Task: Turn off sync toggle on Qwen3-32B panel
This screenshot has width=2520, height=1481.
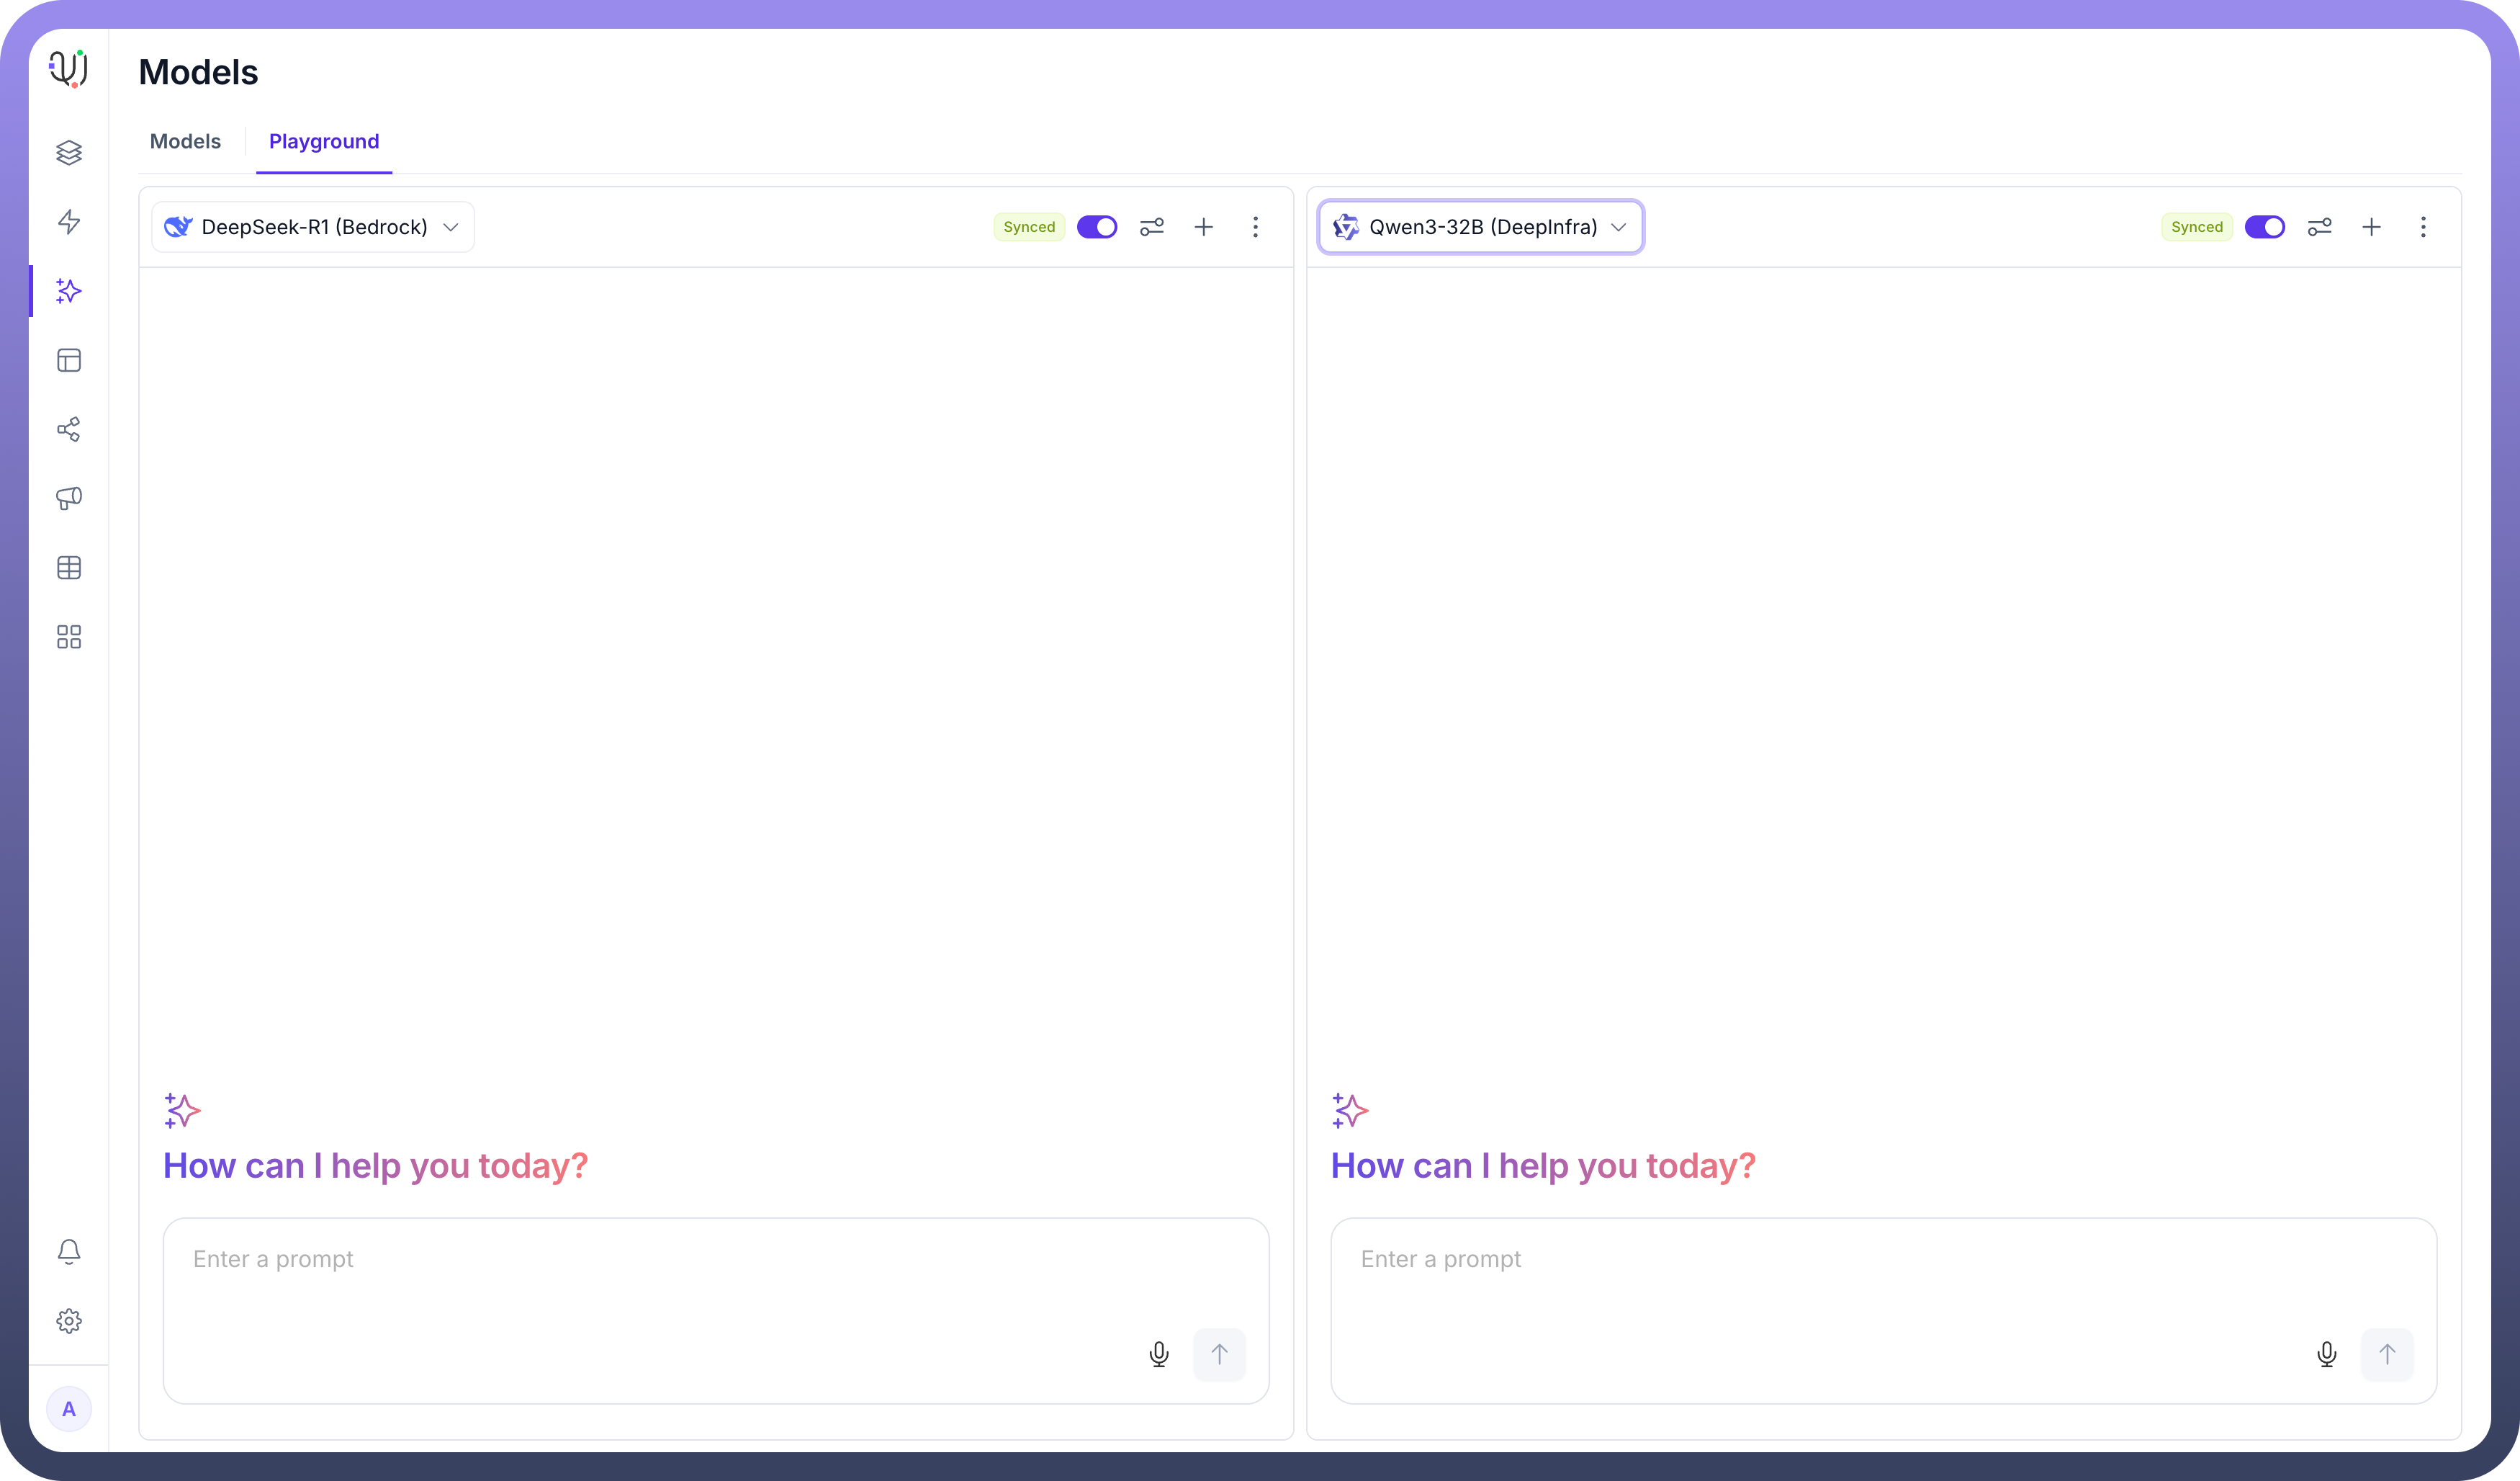Action: pyautogui.click(x=2264, y=227)
